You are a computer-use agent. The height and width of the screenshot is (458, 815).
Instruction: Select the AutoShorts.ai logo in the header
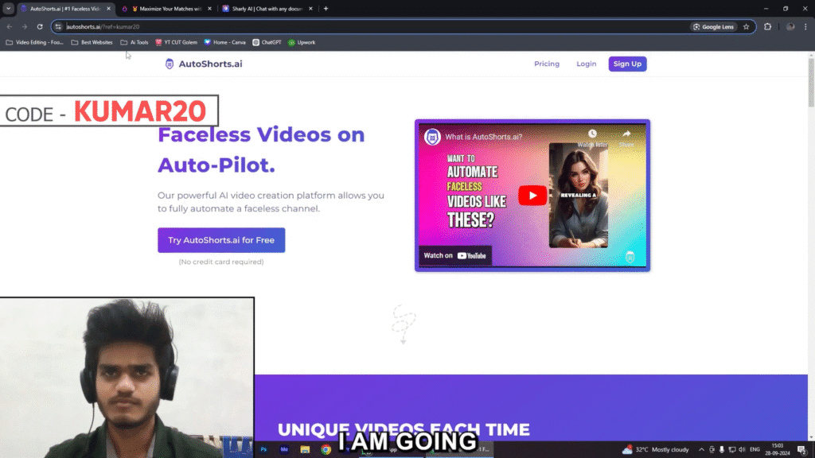[x=203, y=64]
